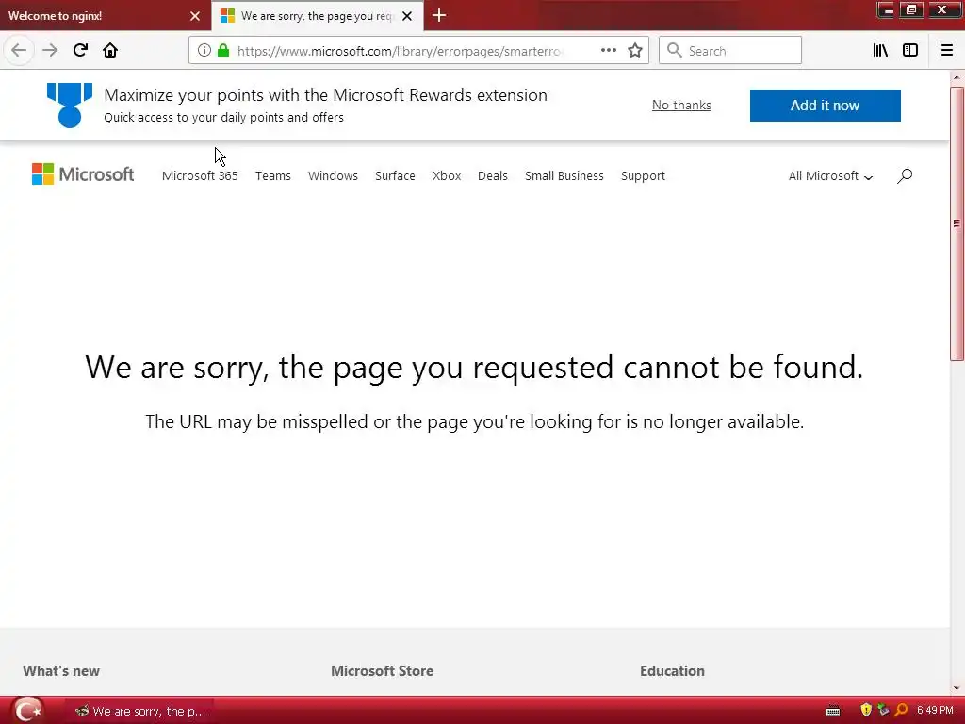
Task: Open the Firefox hamburger menu
Action: (947, 50)
